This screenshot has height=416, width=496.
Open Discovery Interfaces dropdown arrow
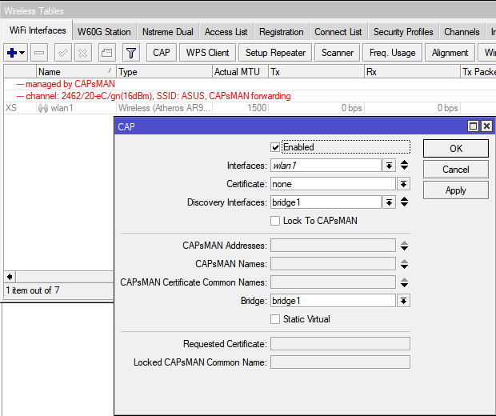[389, 202]
